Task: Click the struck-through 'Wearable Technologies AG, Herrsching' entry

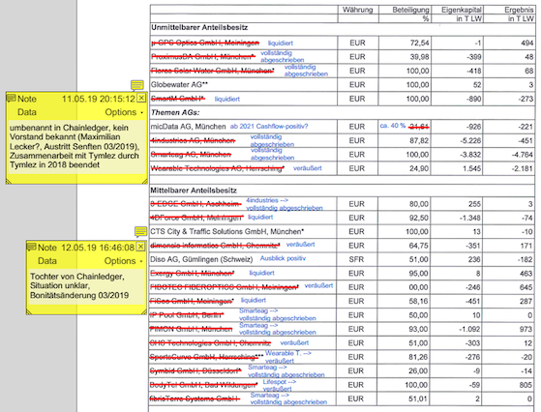Action: click(218, 168)
